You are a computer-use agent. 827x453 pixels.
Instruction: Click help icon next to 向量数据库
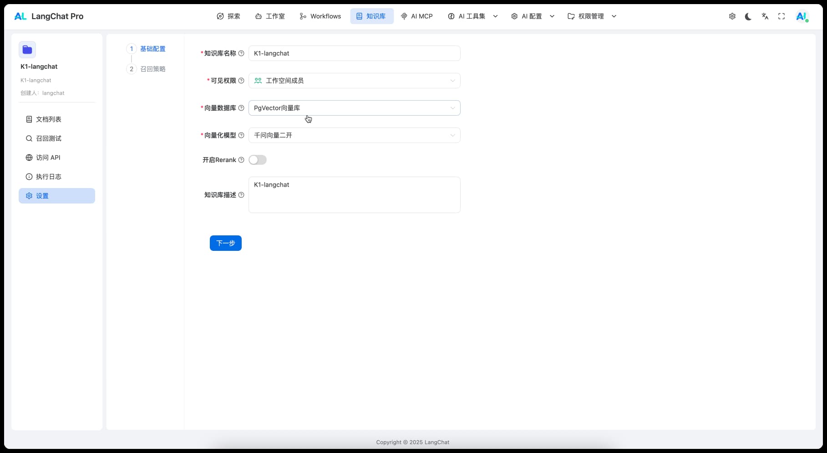(241, 108)
